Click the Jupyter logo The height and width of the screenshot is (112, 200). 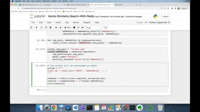click(38, 16)
